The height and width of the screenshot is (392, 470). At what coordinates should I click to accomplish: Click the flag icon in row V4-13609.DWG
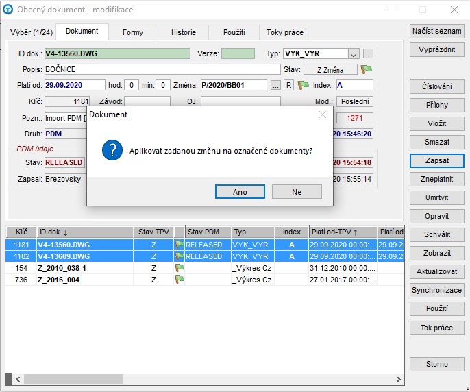(x=180, y=256)
